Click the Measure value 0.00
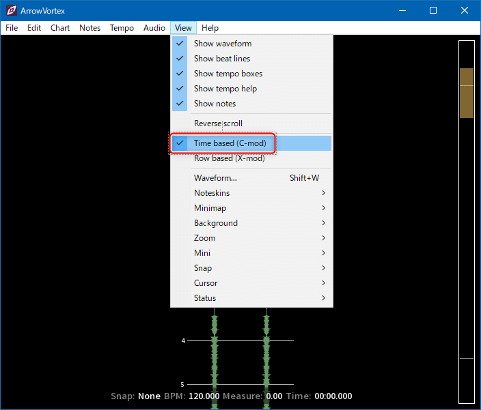This screenshot has width=481, height=410. pyautogui.click(x=274, y=396)
